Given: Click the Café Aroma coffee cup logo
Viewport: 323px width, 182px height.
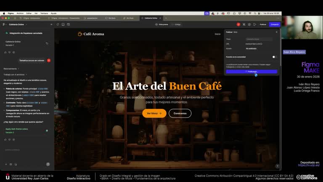Looking at the screenshot, I should (x=80, y=34).
